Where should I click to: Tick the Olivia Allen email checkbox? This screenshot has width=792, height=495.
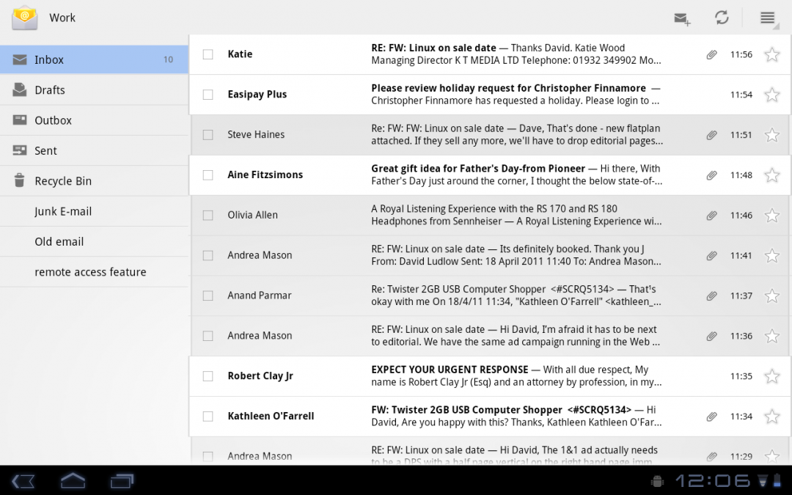[208, 215]
